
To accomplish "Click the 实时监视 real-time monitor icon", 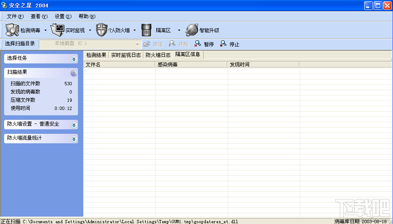I will click(57, 30).
